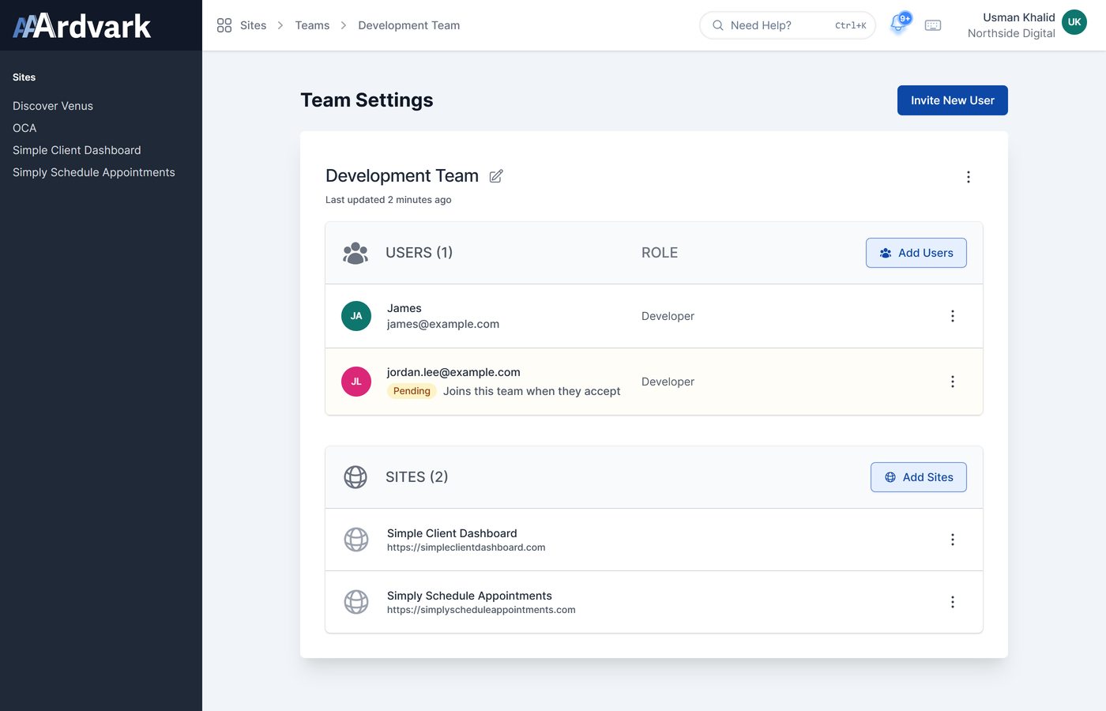
Task: Click the Add Sites button
Action: pos(919,477)
